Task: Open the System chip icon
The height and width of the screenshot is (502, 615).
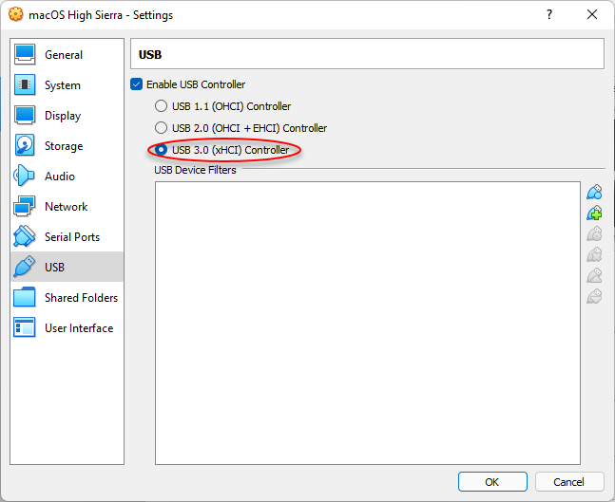Action: [25, 84]
